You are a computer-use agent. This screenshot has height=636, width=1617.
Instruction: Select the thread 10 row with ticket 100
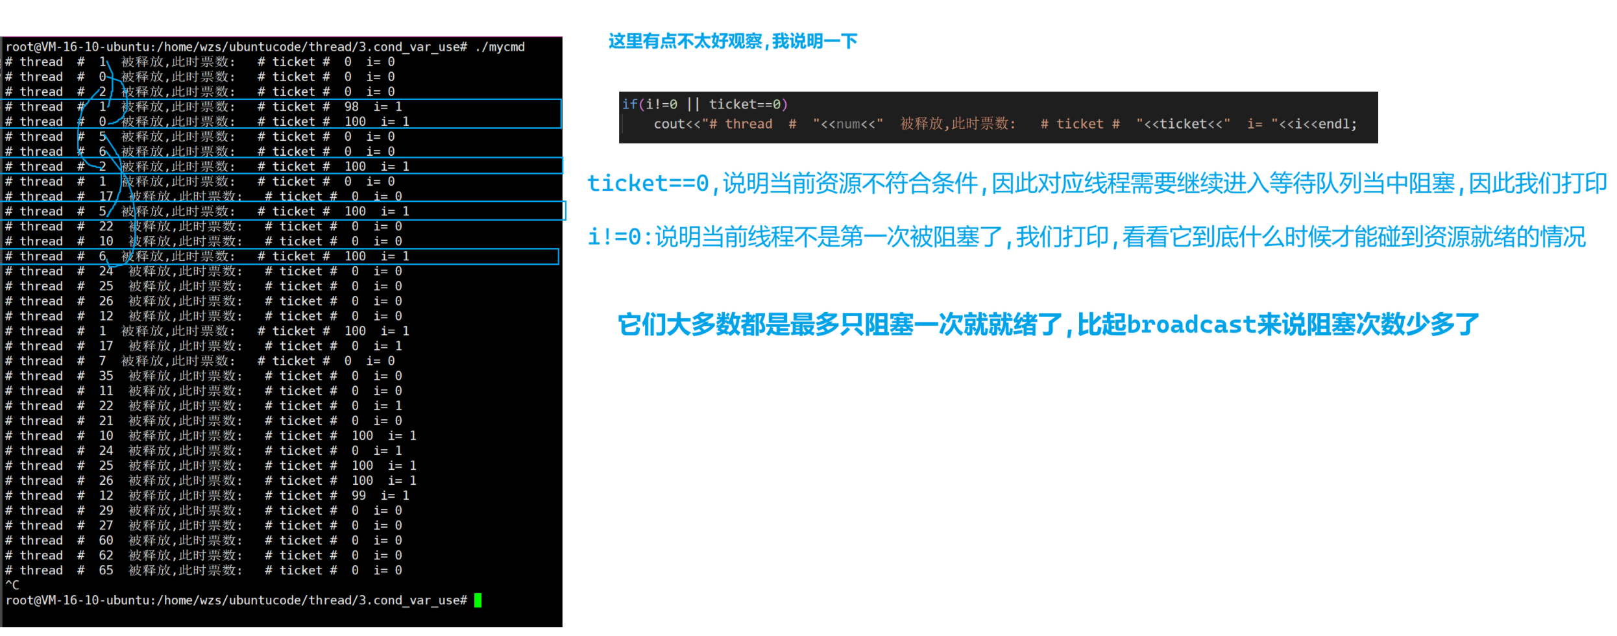pos(211,436)
